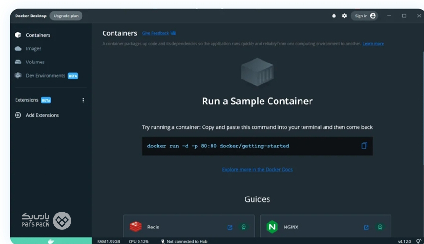
Task: Open Redis guide external link icon
Action: coord(230,228)
